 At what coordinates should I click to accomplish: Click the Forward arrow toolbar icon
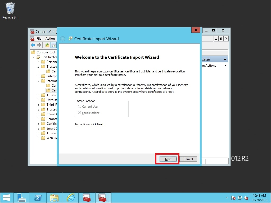pos(39,45)
